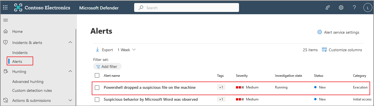Click the Running investigation state cell

point(281,87)
